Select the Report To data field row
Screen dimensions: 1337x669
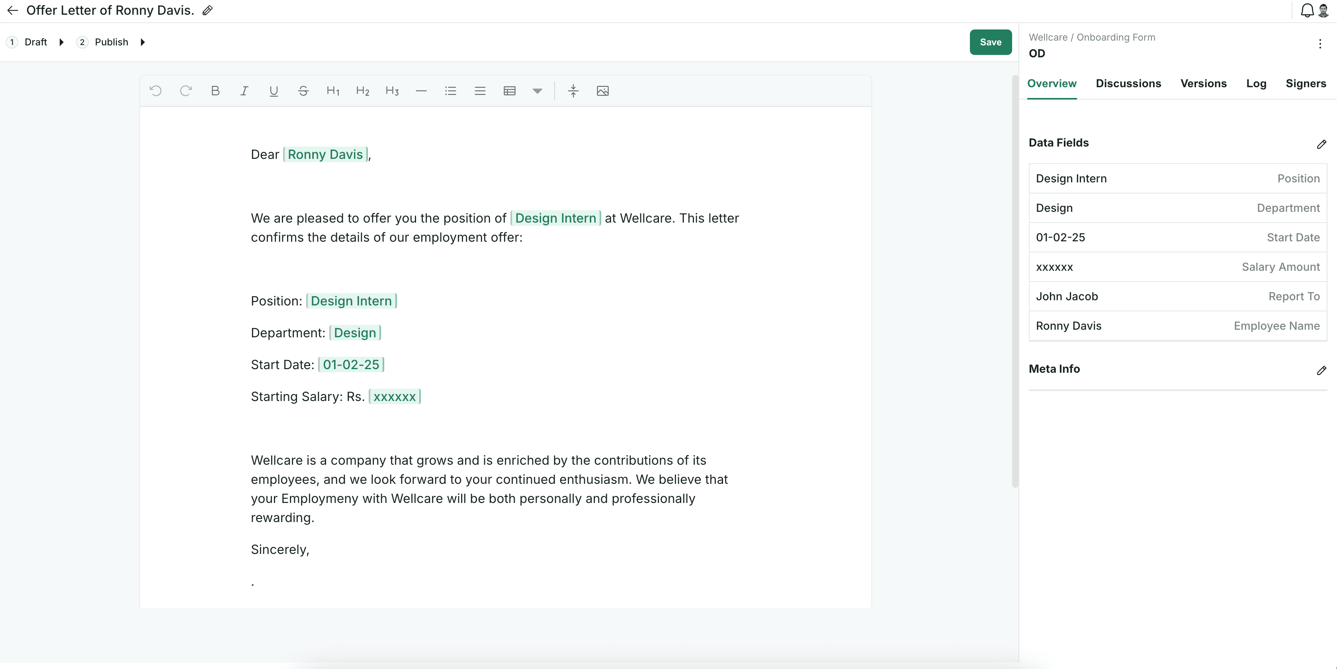click(1178, 296)
